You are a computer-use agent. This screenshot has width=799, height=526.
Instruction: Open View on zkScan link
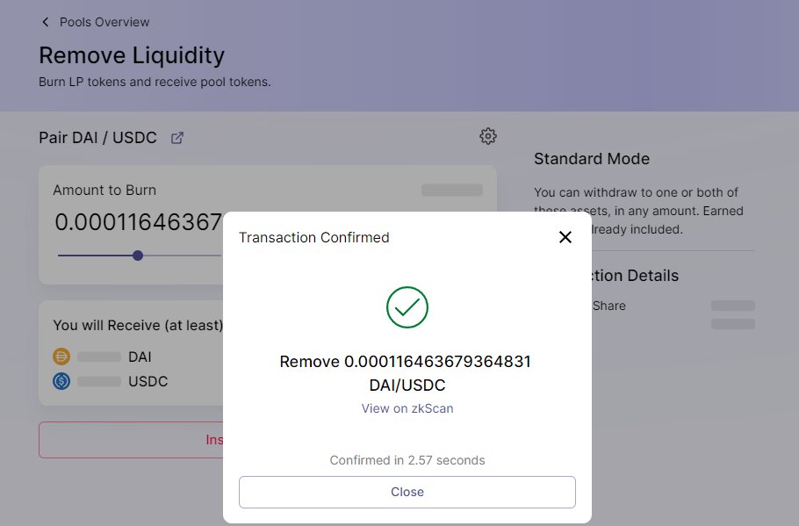point(407,408)
